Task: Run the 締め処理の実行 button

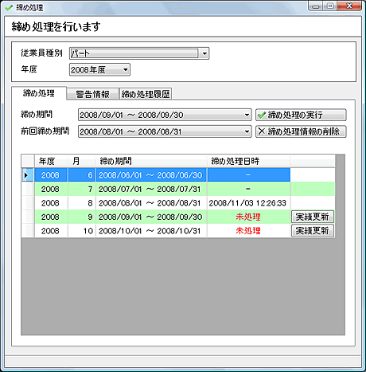Action: (x=301, y=115)
